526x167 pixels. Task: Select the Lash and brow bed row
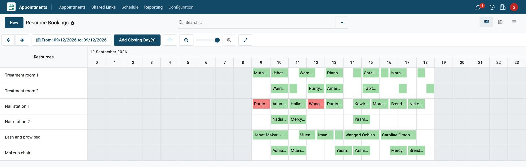pyautogui.click(x=44, y=137)
